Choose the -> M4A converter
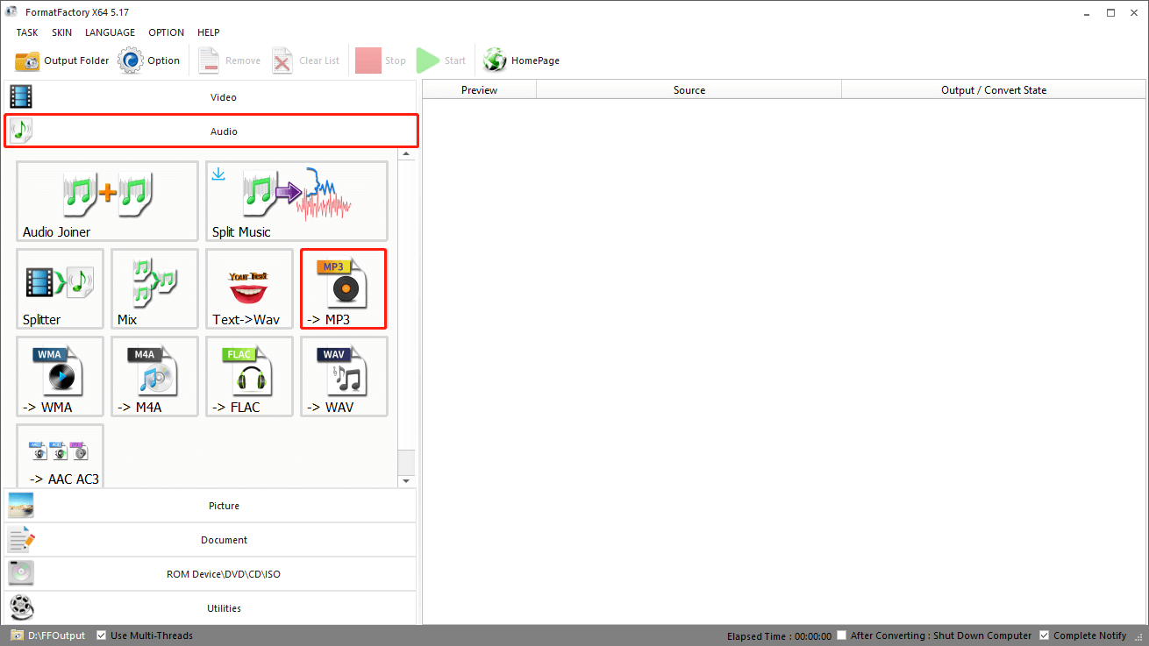Image resolution: width=1149 pixels, height=646 pixels. point(154,376)
